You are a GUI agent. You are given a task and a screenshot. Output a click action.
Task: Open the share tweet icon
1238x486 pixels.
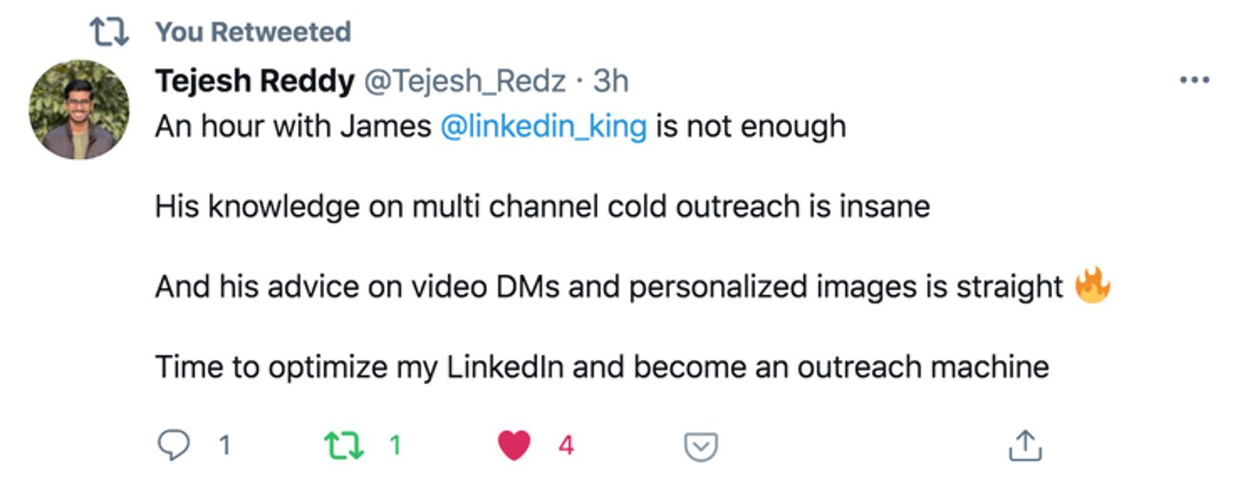coord(1025,446)
